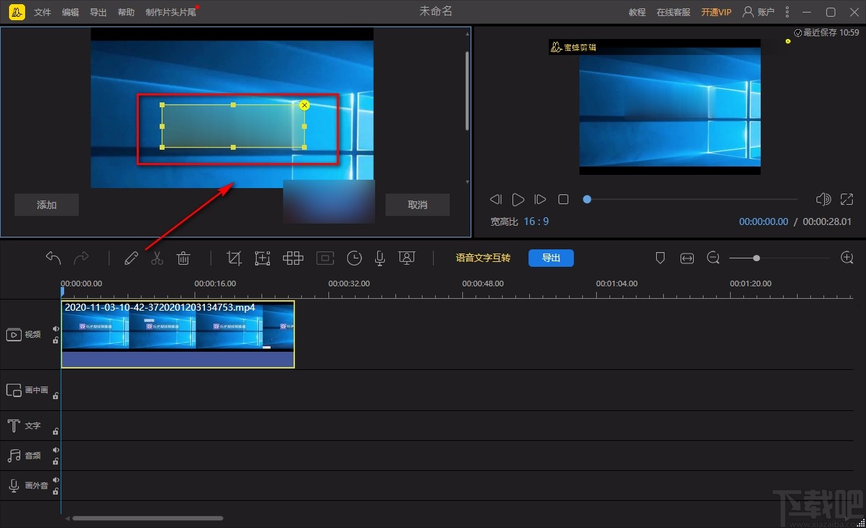Click the timeline zoom slider handle
866x528 pixels.
point(757,258)
